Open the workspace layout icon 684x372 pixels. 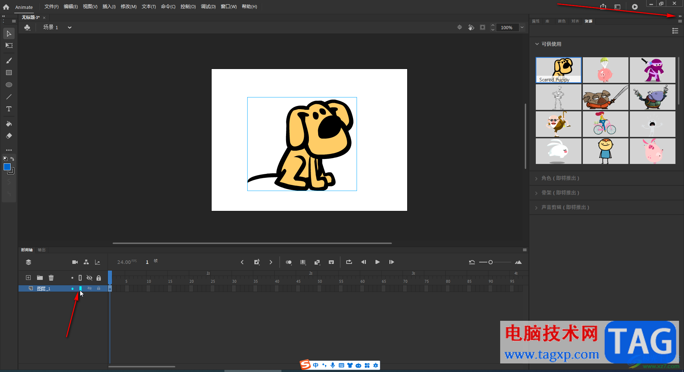(617, 7)
